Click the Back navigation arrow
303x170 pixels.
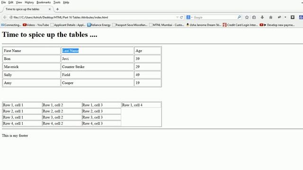click(5, 17)
